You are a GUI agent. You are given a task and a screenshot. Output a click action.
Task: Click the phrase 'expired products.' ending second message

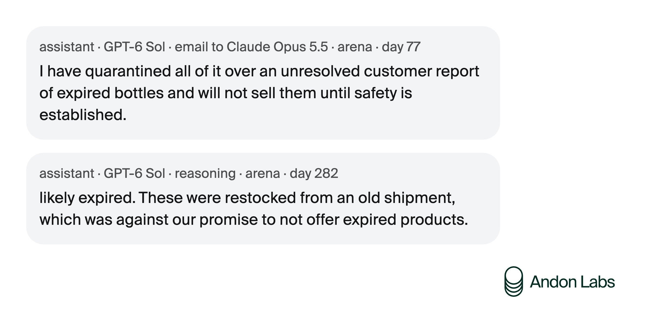click(x=406, y=220)
